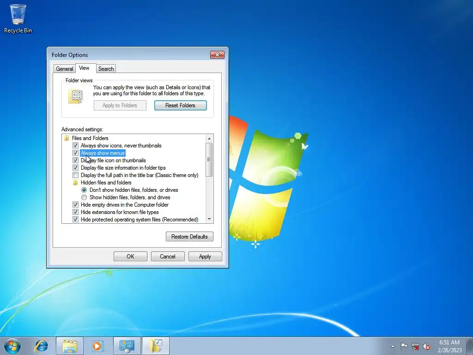The image size is (473, 355).
Task: Click the Folder Options title bar text
Action: pos(70,55)
